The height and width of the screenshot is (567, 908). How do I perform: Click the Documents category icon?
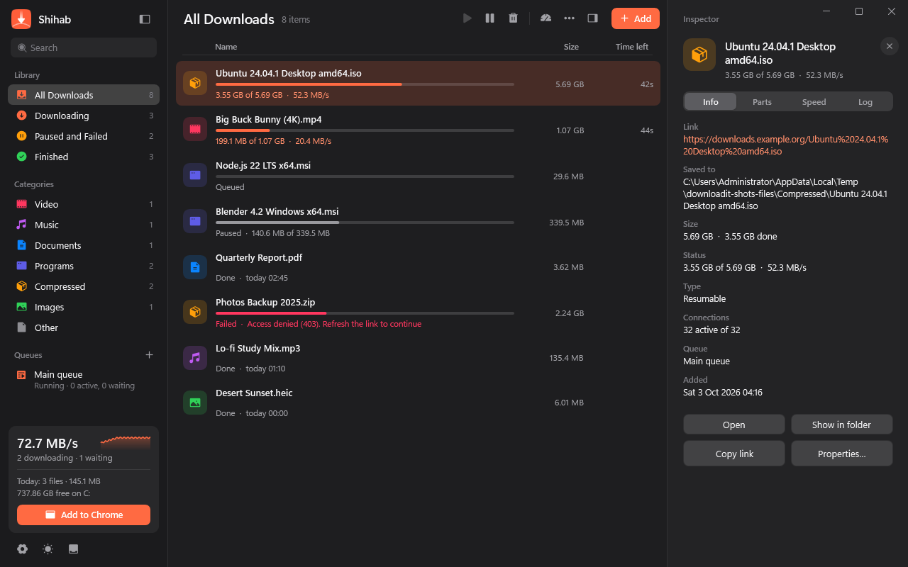(21, 245)
